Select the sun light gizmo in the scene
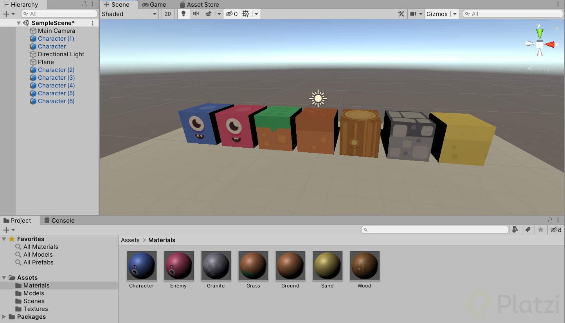The height and width of the screenshot is (323, 565). click(x=318, y=98)
